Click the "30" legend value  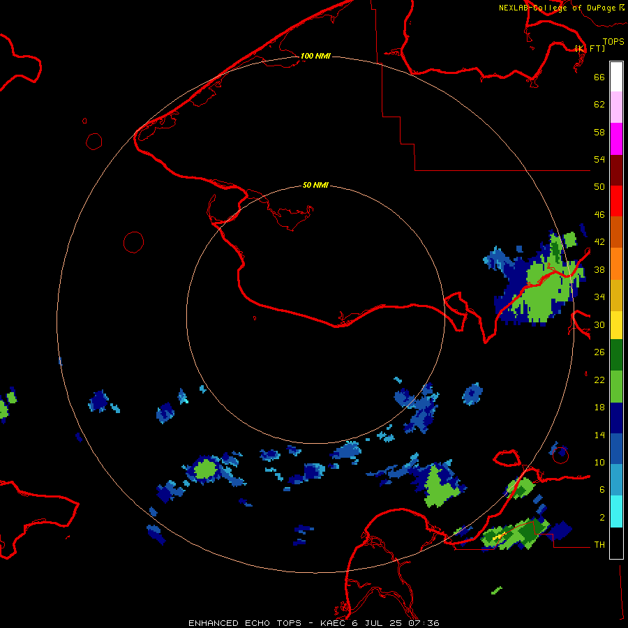click(x=599, y=324)
